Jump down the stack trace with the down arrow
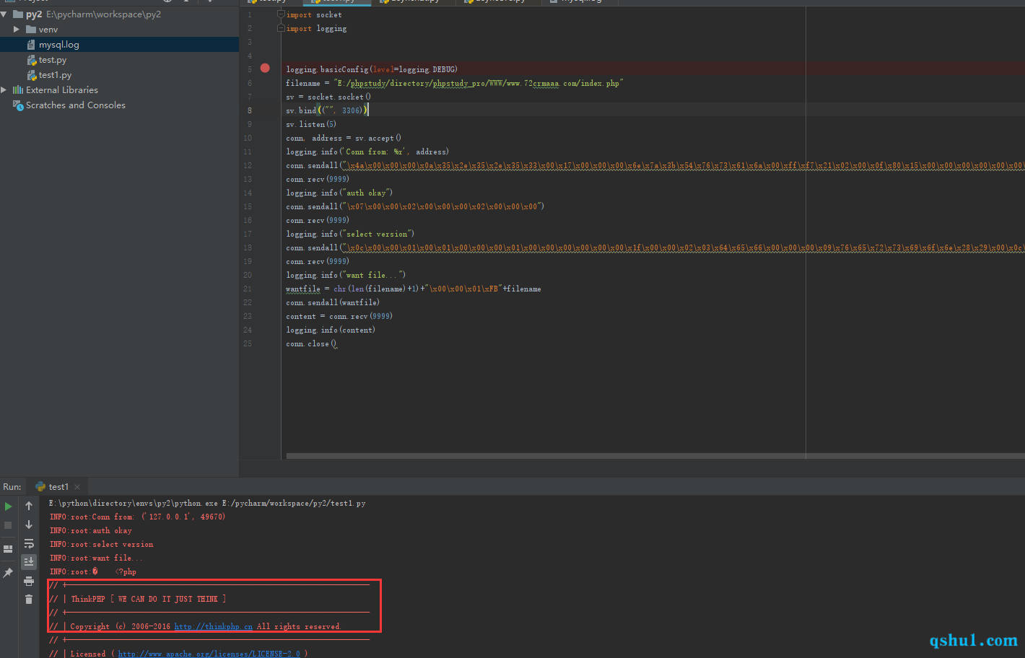This screenshot has height=658, width=1025. (29, 525)
